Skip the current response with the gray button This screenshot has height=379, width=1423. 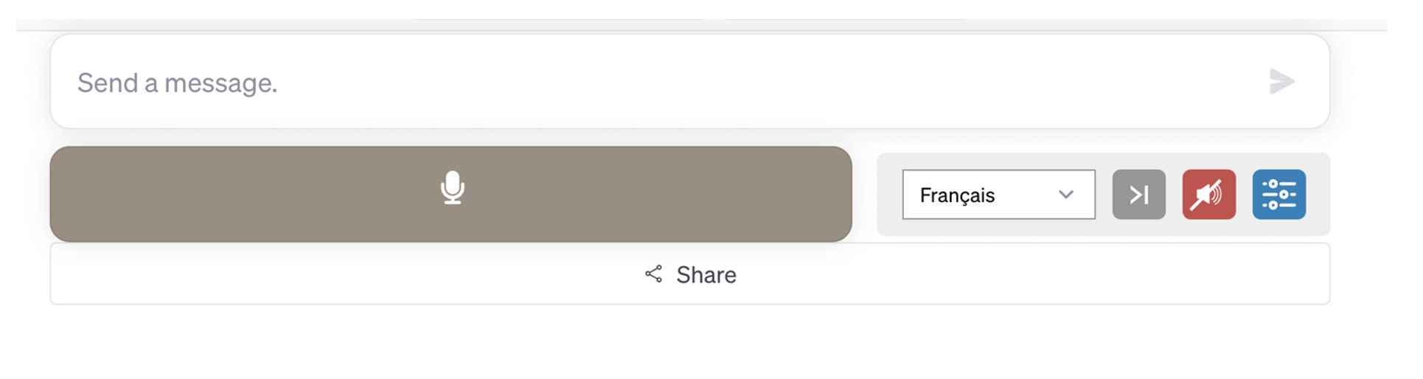pyautogui.click(x=1138, y=195)
